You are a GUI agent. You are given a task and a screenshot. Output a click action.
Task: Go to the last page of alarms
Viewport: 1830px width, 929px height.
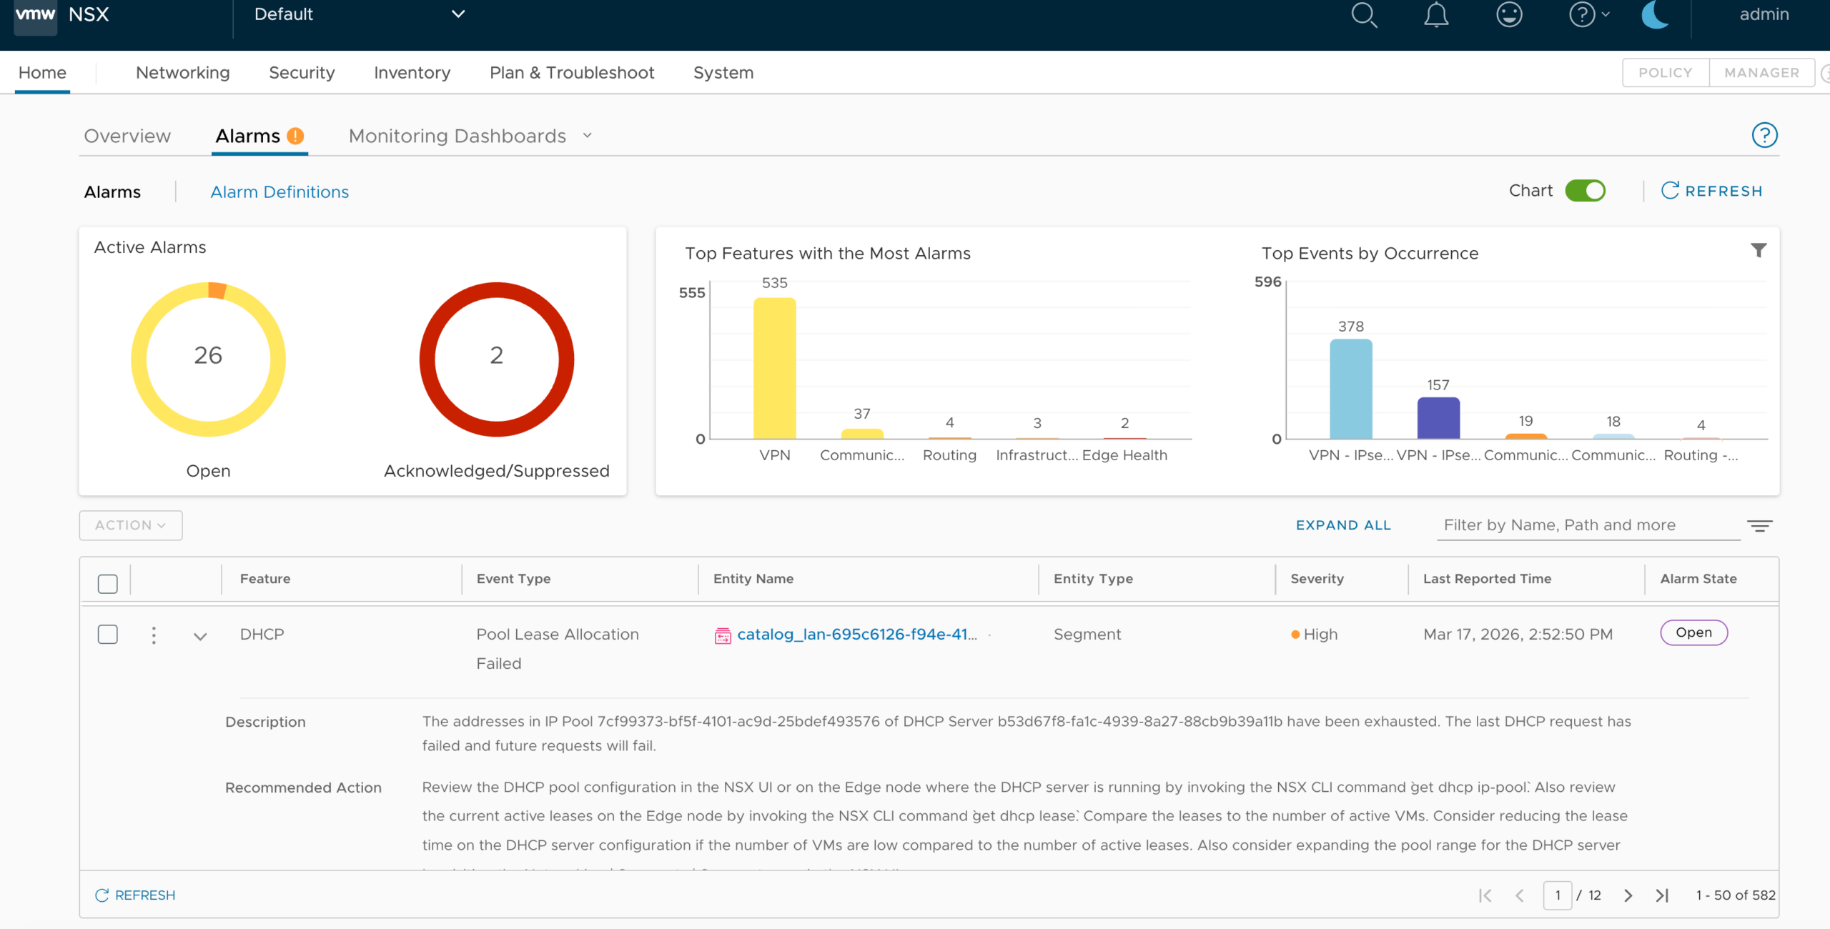(1662, 895)
